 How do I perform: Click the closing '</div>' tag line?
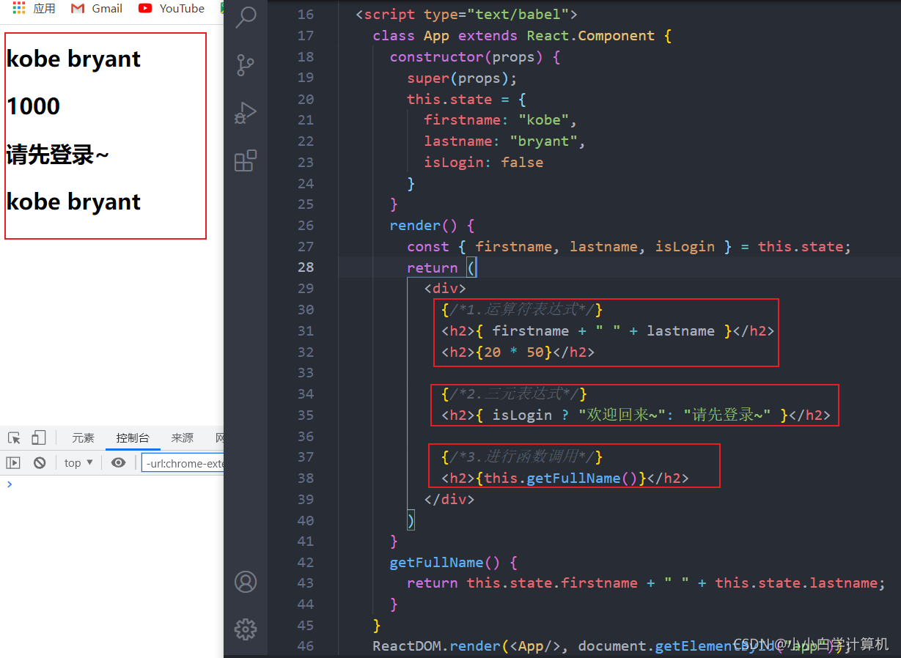449,500
